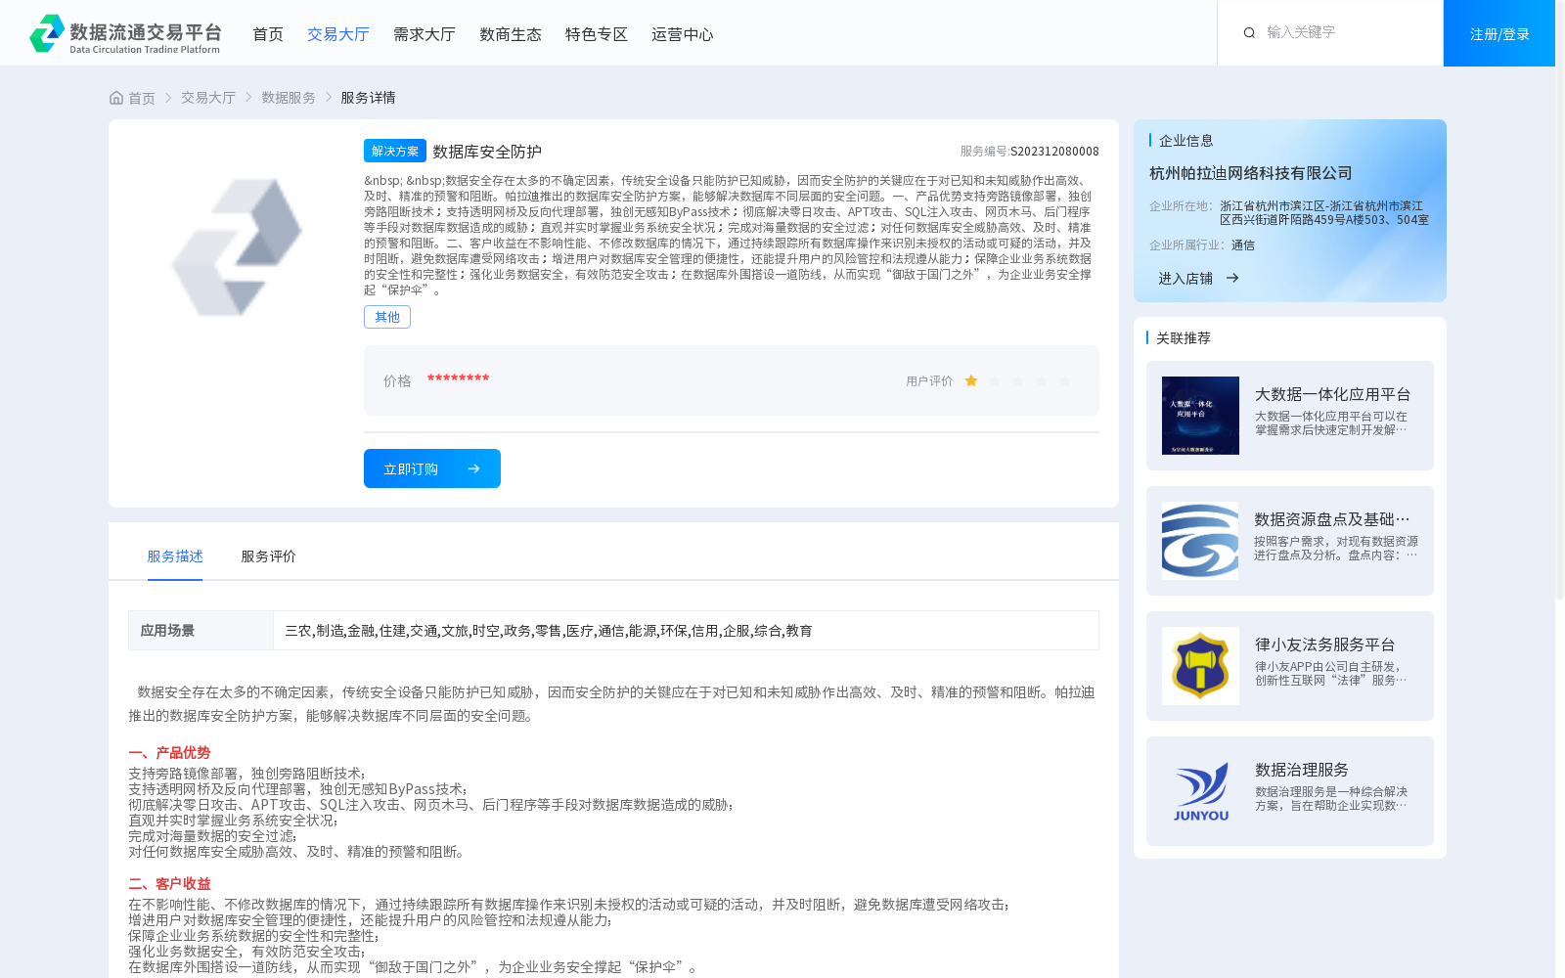This screenshot has height=978, width=1565.
Task: Click 注册/登录 button
Action: (1499, 33)
